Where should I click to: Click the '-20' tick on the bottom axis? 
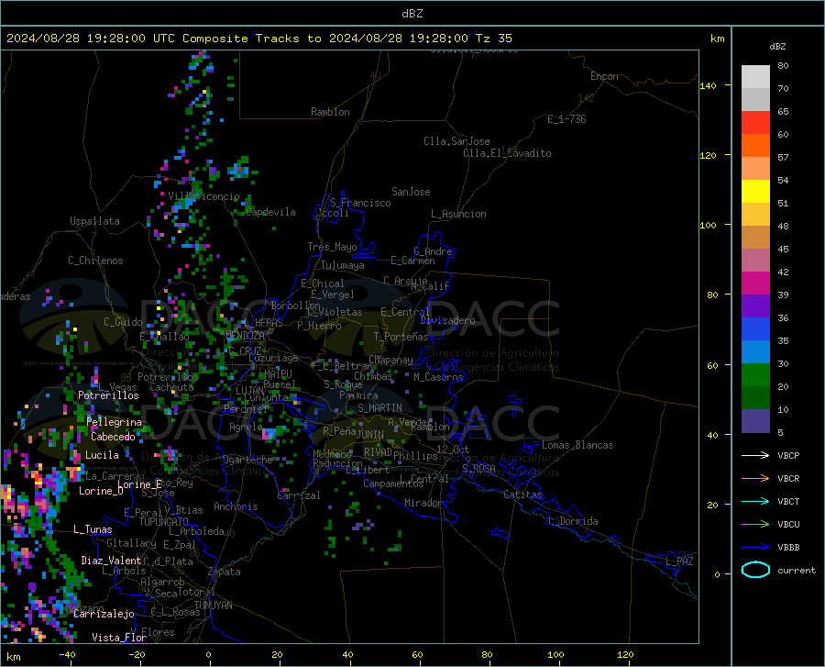click(x=137, y=654)
